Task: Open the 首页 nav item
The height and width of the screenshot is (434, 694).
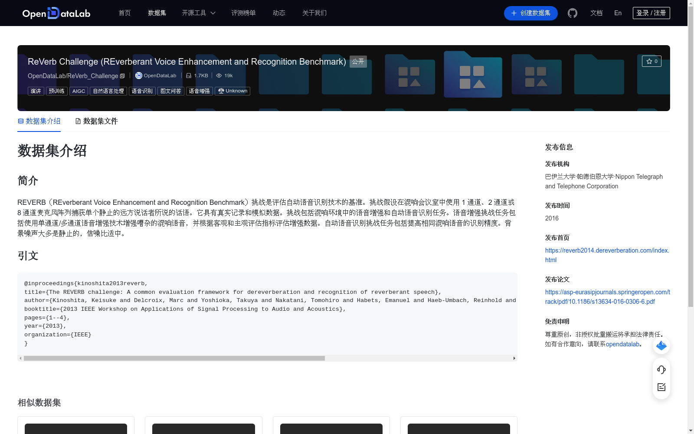Action: [124, 13]
